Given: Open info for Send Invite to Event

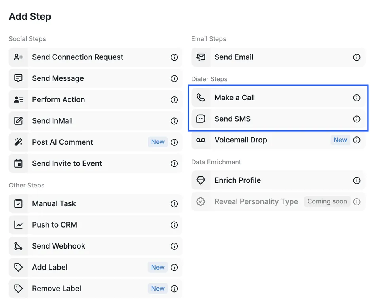Looking at the screenshot, I should [x=174, y=163].
